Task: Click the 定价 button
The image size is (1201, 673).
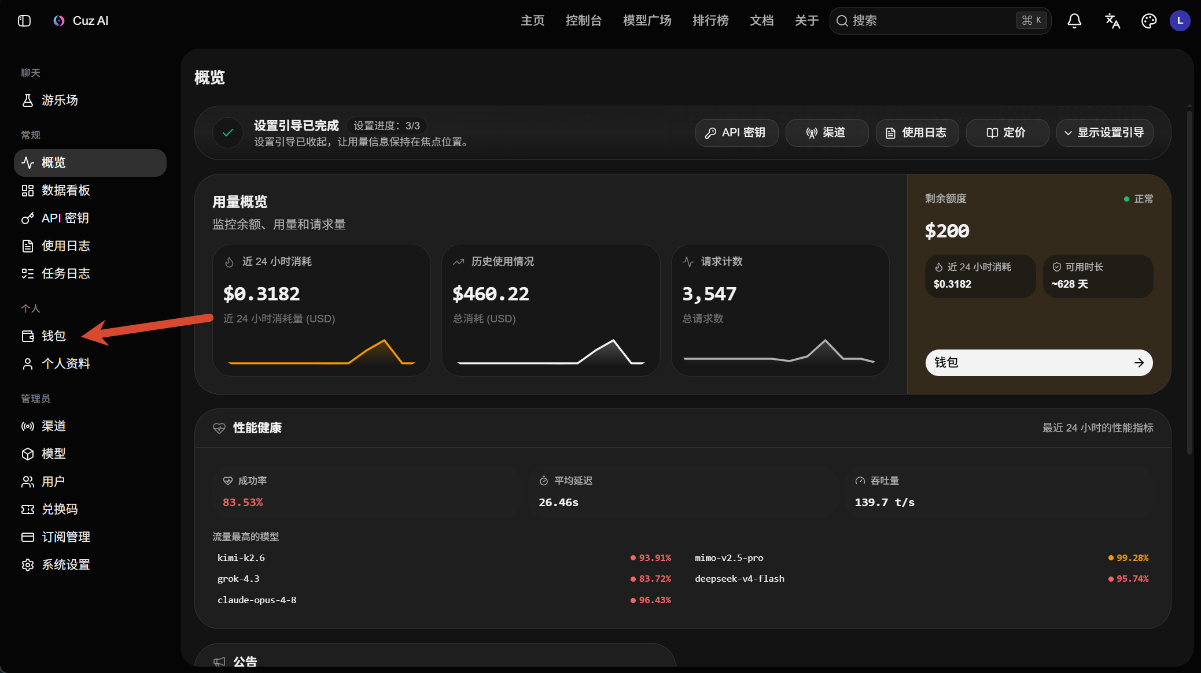Action: [1007, 133]
